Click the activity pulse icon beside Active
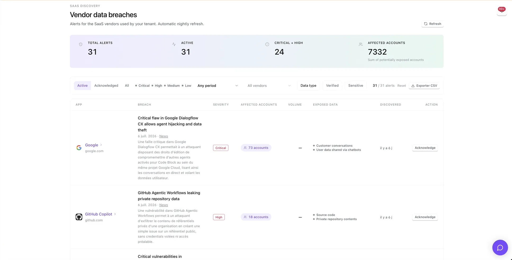The height and width of the screenshot is (260, 512). [174, 44]
